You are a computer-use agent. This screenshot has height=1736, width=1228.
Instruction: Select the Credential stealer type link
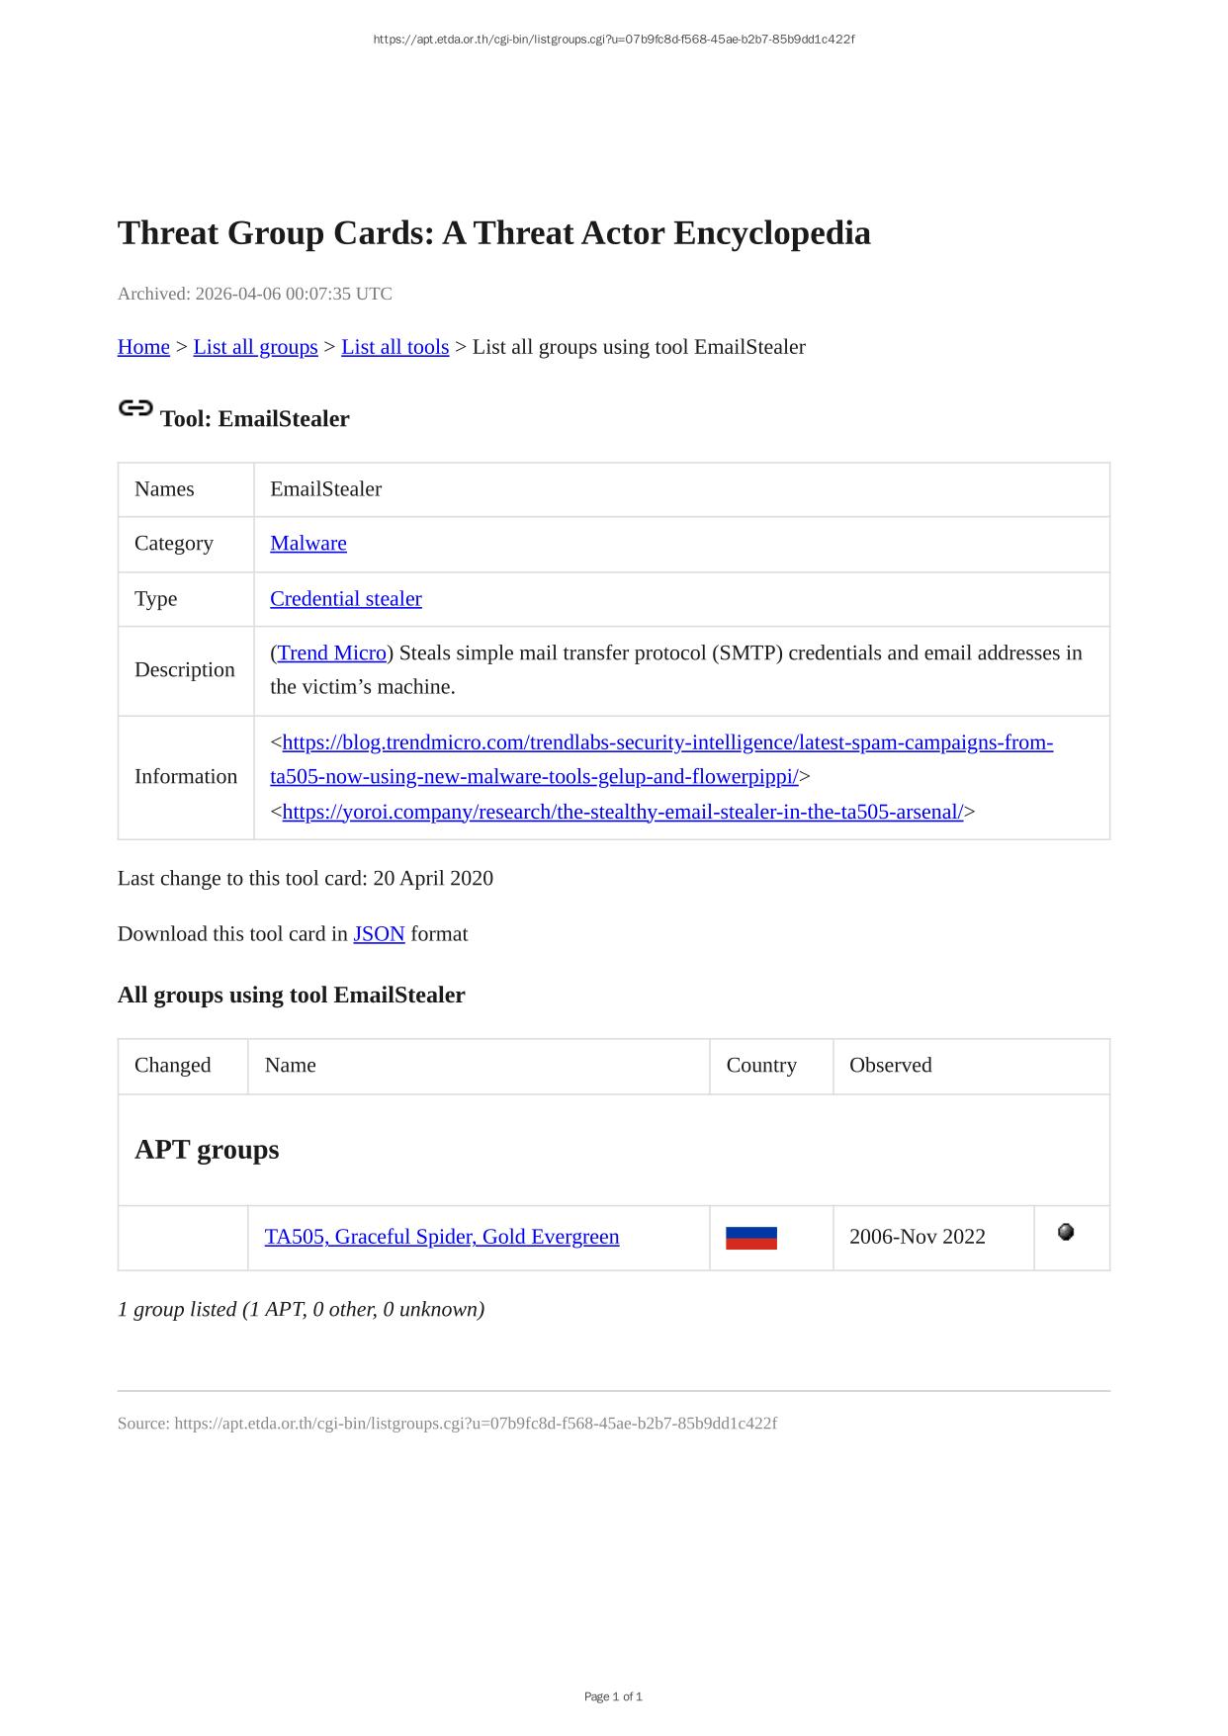point(345,599)
